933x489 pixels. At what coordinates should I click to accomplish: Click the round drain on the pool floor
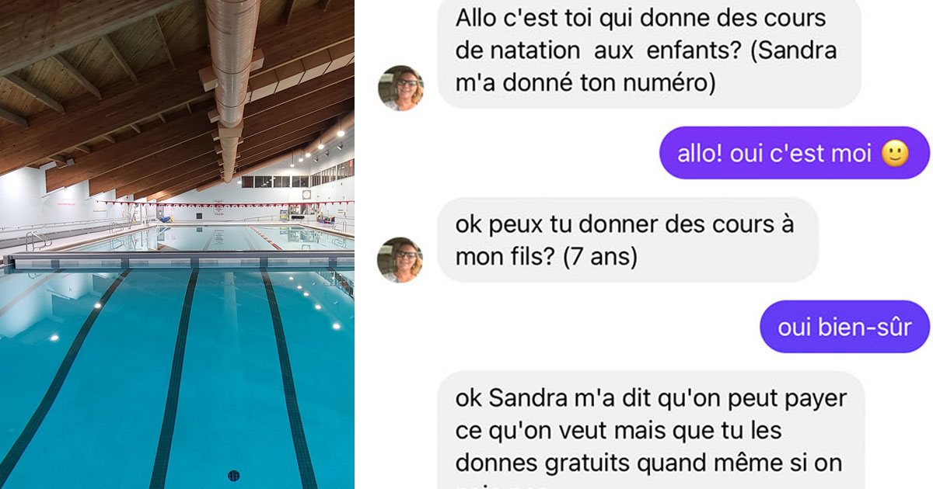[x=233, y=475]
